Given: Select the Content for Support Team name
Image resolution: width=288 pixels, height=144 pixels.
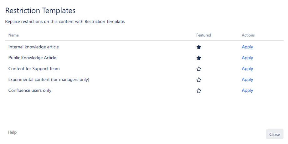Looking at the screenshot, I should pyautogui.click(x=34, y=69).
